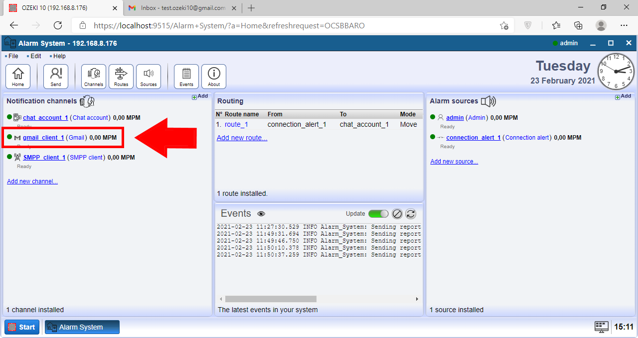Open the Channels toolbar icon
Screen dimensions: 638x338
pos(94,77)
